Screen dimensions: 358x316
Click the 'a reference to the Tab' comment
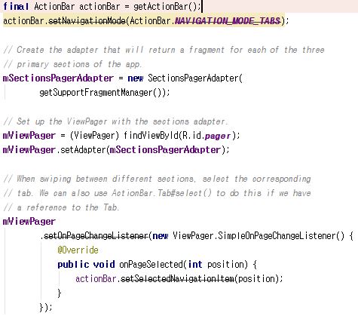(61, 207)
